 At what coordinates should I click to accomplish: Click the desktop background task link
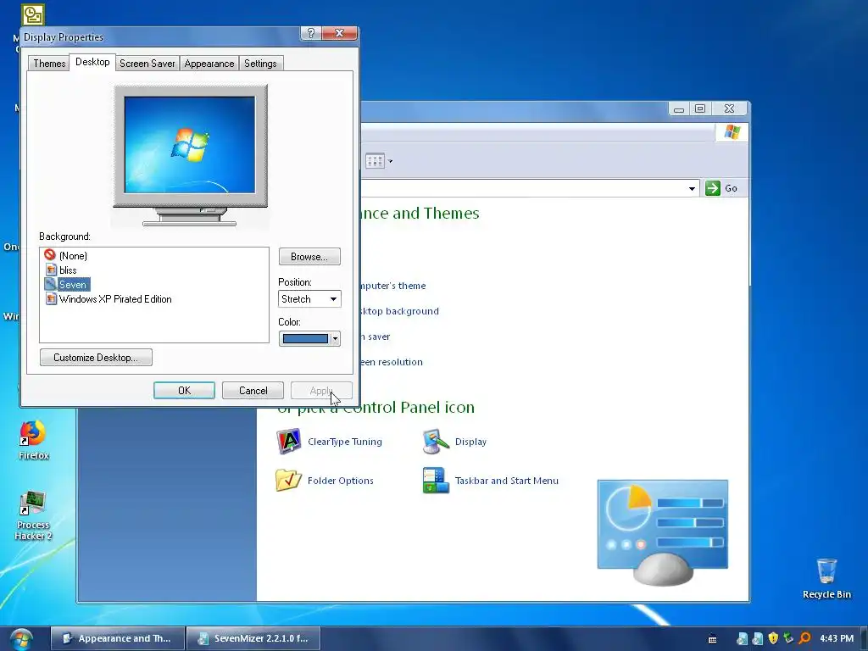pos(400,311)
